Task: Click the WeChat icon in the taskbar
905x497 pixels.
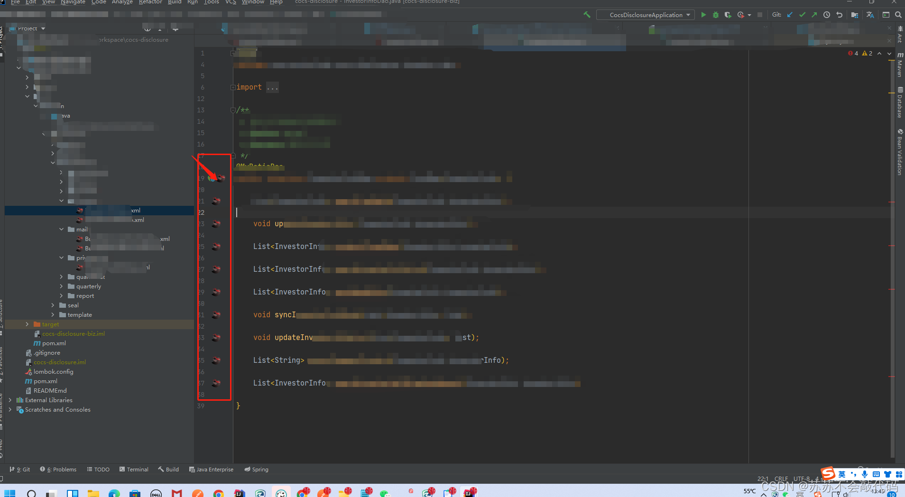Action: coord(384,493)
